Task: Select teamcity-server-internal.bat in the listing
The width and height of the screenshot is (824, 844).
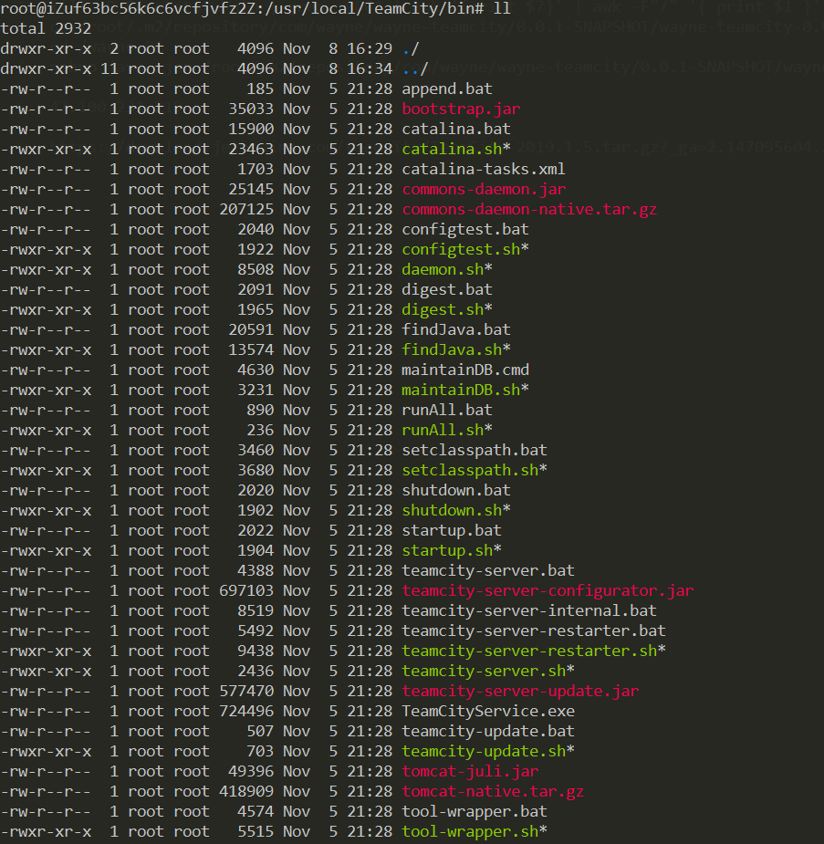Action: 529,611
